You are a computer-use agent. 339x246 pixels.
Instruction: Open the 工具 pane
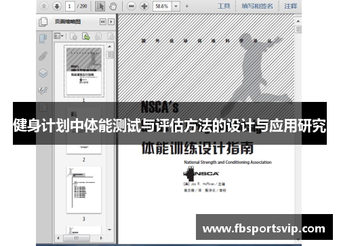pyautogui.click(x=224, y=6)
